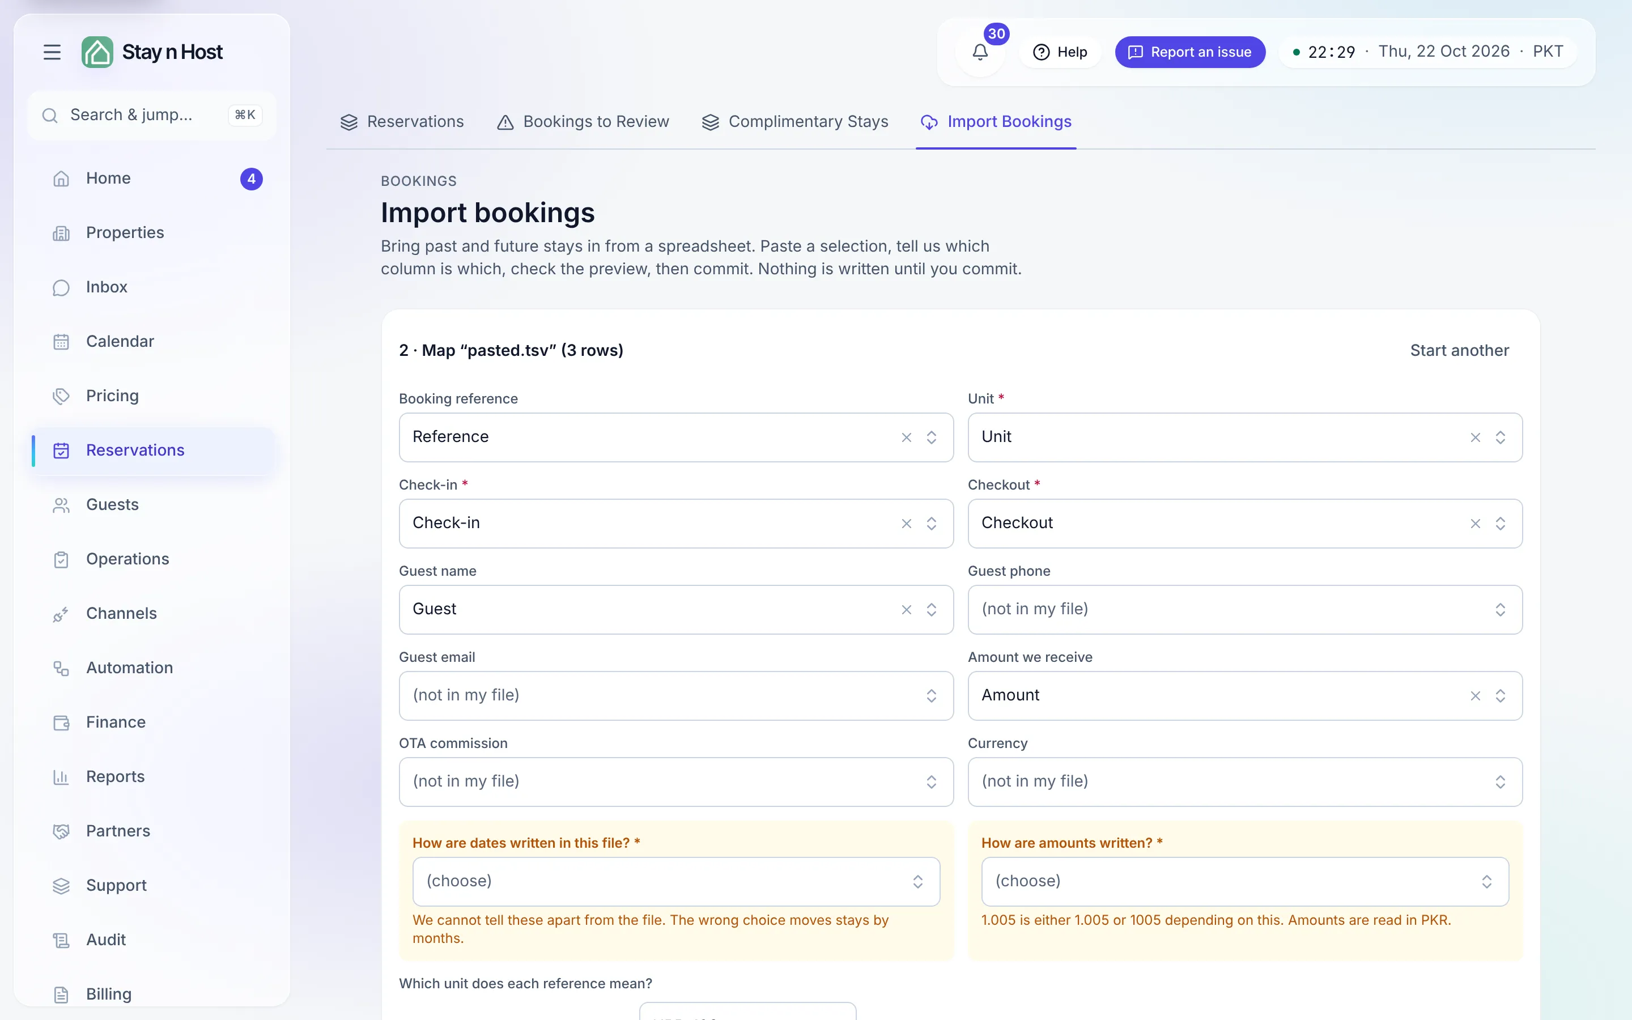
Task: Clear the Checkout column mapping
Action: (1475, 524)
